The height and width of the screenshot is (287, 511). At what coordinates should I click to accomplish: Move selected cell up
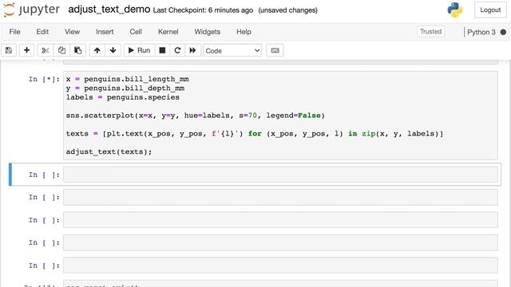(97, 50)
